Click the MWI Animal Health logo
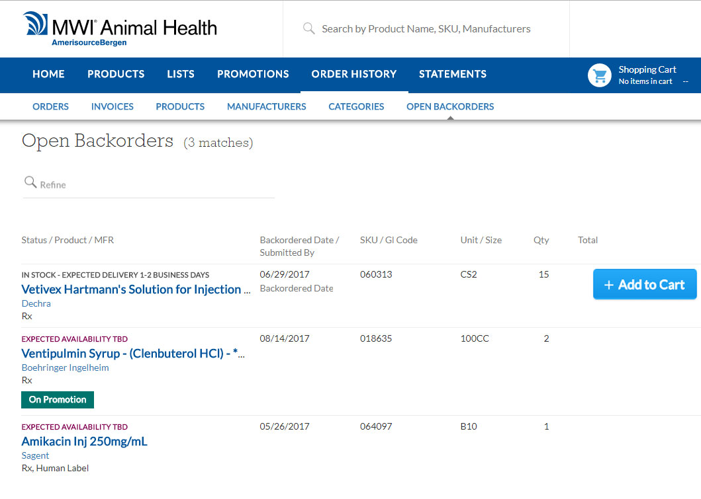701x499 pixels. pyautogui.click(x=119, y=28)
